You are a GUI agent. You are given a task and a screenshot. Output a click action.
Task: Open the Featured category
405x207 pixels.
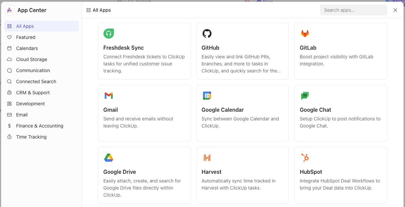point(42,37)
